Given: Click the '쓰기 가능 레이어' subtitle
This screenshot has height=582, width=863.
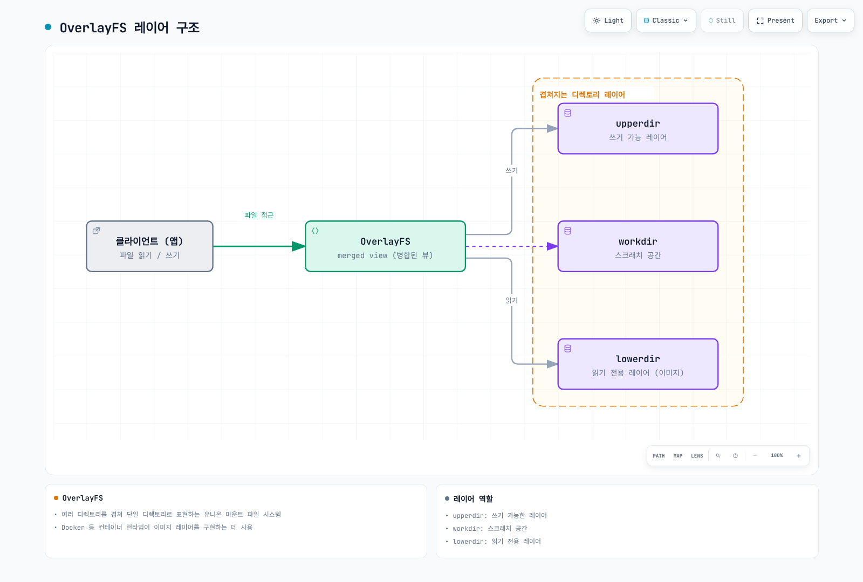Looking at the screenshot, I should click(x=638, y=137).
